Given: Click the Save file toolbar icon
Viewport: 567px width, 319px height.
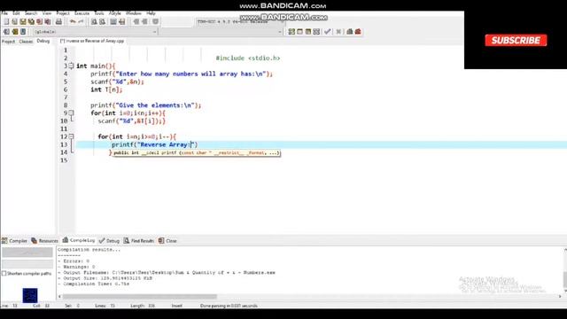Looking at the screenshot, I should click(23, 22).
